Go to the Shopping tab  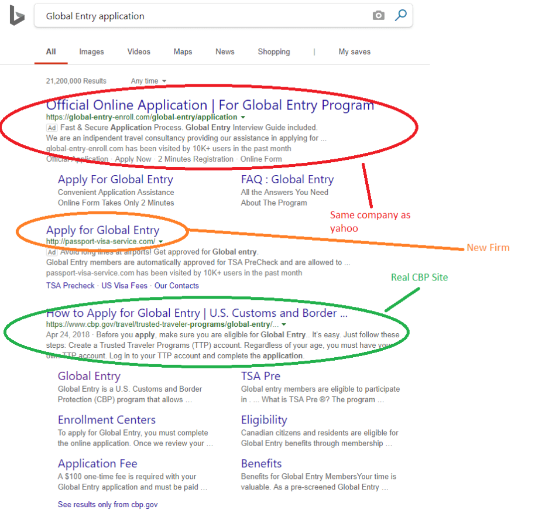274,52
